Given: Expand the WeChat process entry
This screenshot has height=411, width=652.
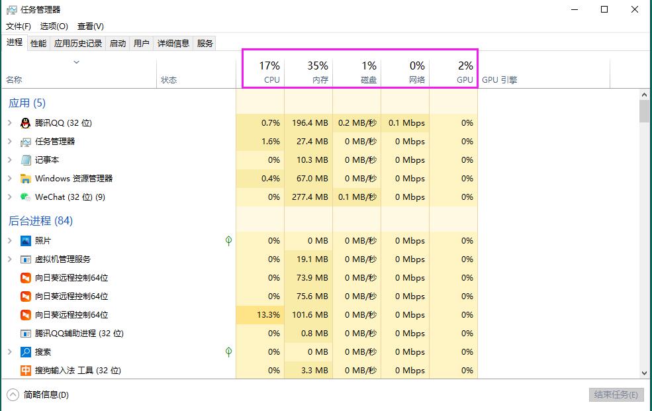Looking at the screenshot, I should (9, 197).
